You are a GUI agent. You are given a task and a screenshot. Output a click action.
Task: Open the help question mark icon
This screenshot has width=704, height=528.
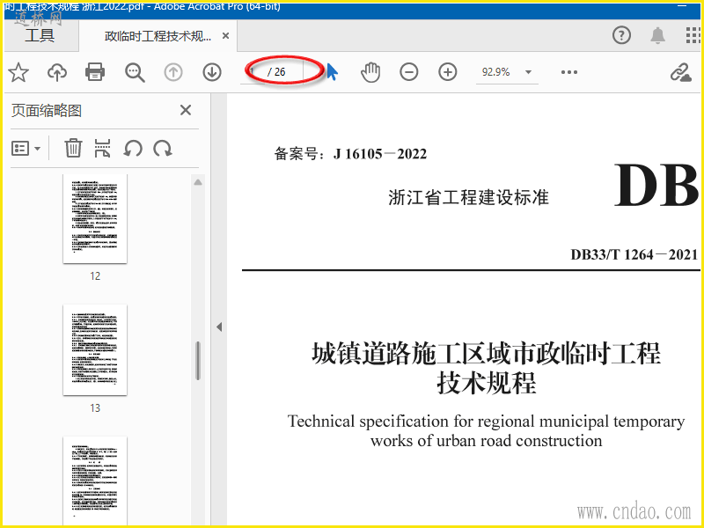pos(622,35)
